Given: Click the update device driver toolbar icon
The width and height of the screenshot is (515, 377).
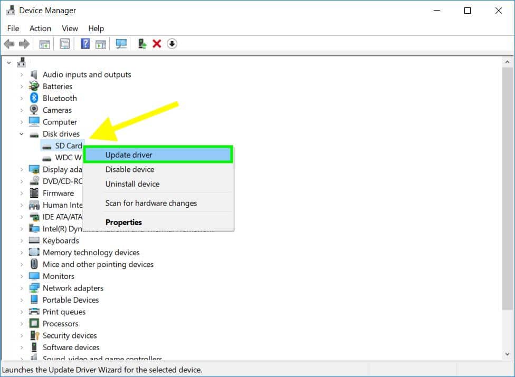Looking at the screenshot, I should [x=142, y=44].
